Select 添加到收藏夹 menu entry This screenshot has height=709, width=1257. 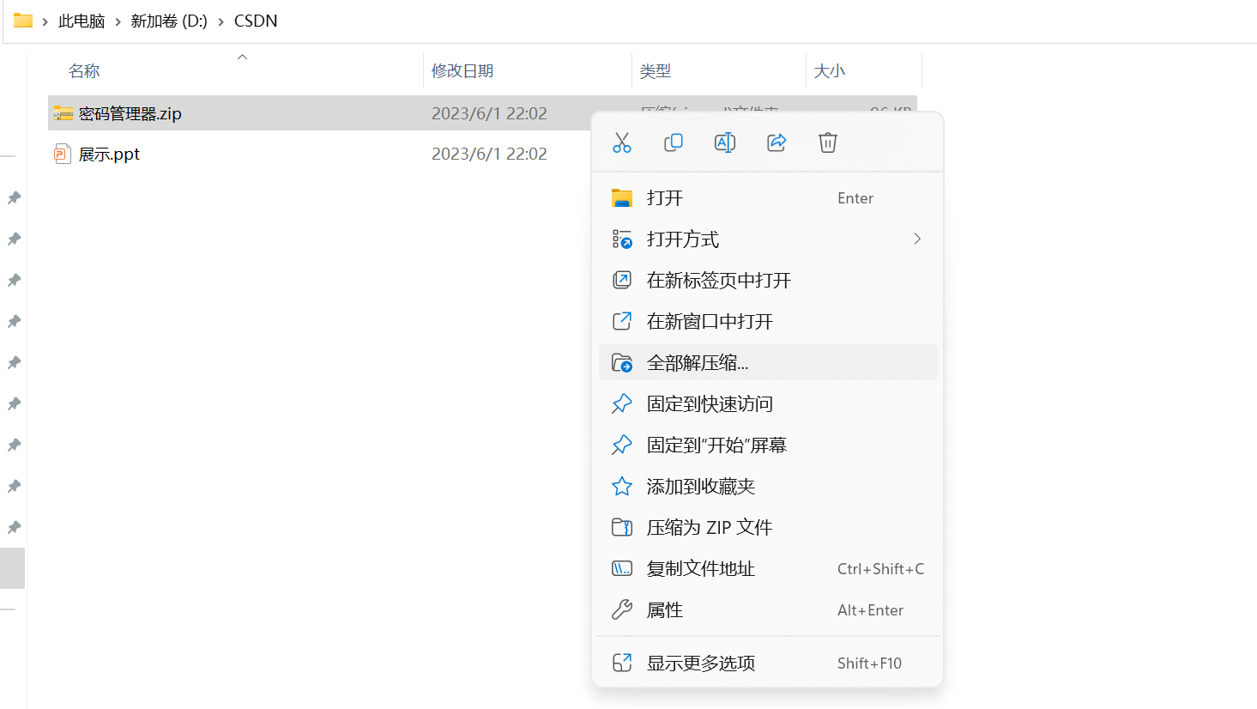click(x=768, y=486)
